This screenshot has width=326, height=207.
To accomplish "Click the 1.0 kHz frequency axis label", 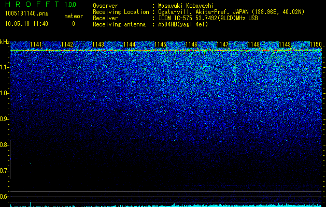I will coord(4,93).
